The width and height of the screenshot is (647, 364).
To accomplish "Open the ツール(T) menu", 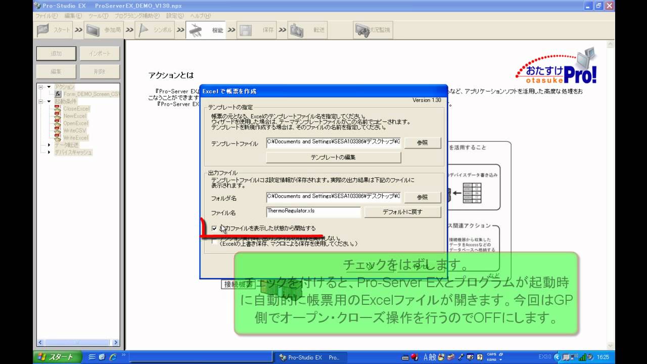I will (98, 16).
